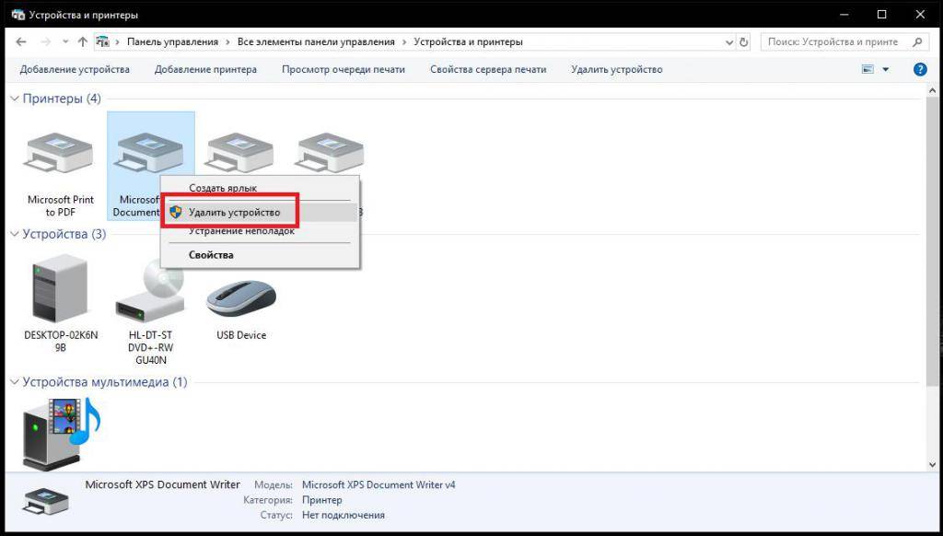Collapse the Устройства (3) group
The image size is (943, 536).
point(15,234)
